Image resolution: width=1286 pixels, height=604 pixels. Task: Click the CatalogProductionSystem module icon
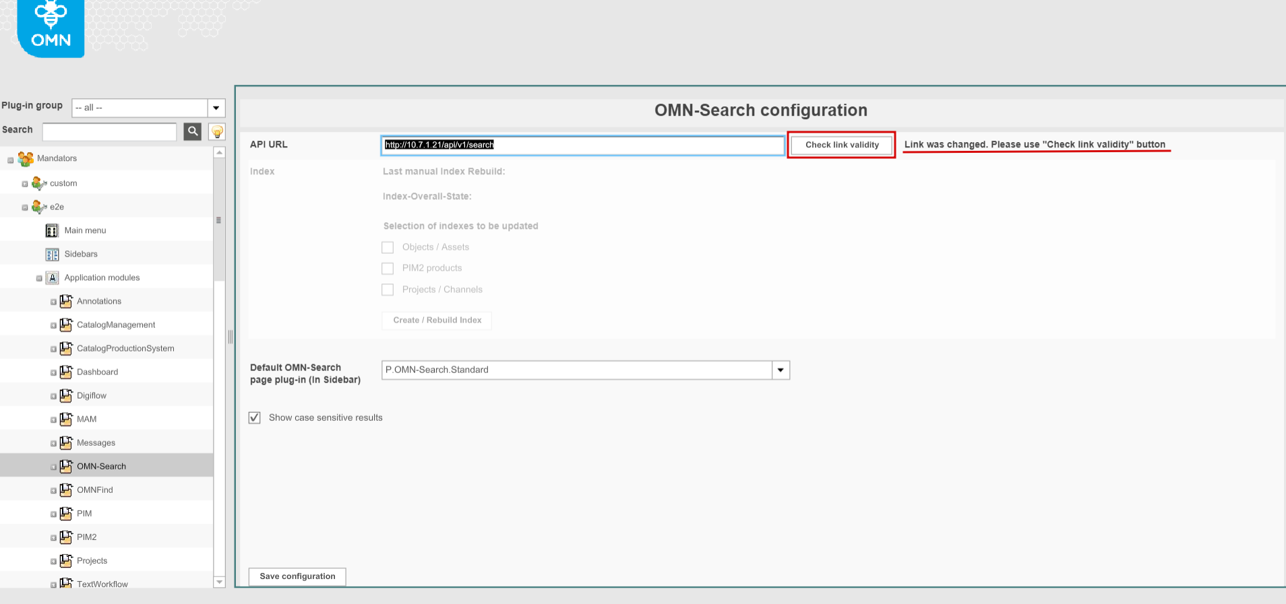click(66, 348)
